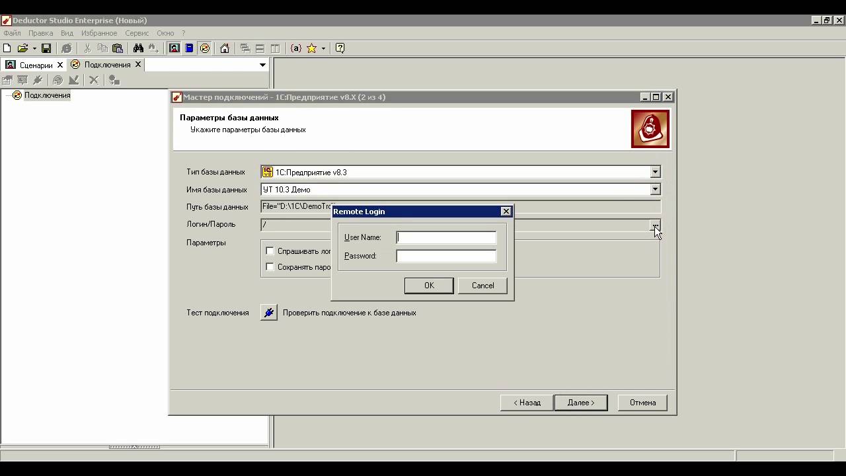Create a new project with the blank page icon
846x476 pixels.
click(x=7, y=48)
